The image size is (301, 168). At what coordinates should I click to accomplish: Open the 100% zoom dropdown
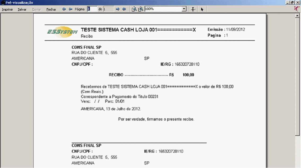(x=184, y=9)
